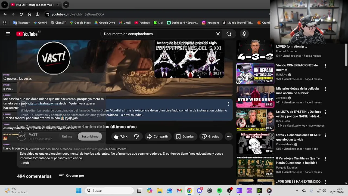Like the video with thumbs-up 7,6 K
This screenshot has height=196, width=348.
click(121, 136)
